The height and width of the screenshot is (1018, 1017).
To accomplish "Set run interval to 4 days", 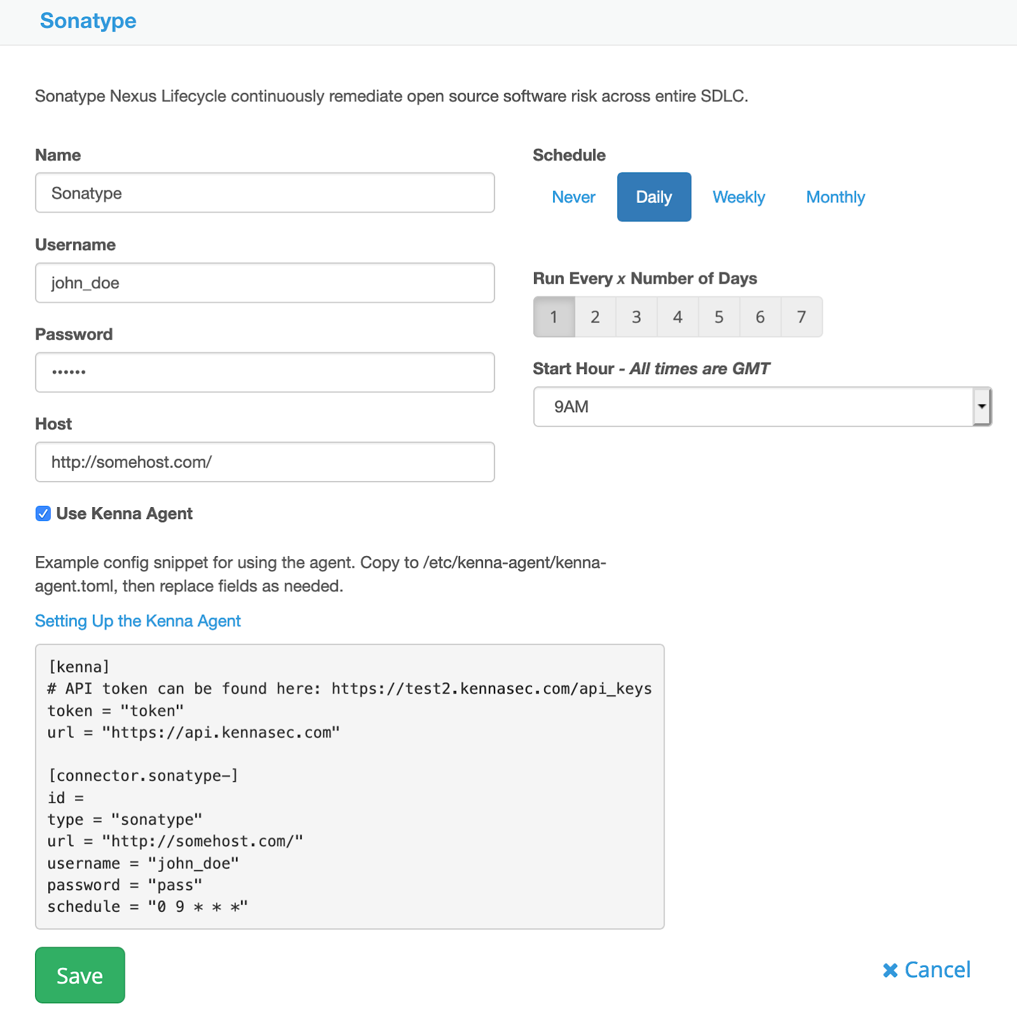I will click(x=678, y=317).
